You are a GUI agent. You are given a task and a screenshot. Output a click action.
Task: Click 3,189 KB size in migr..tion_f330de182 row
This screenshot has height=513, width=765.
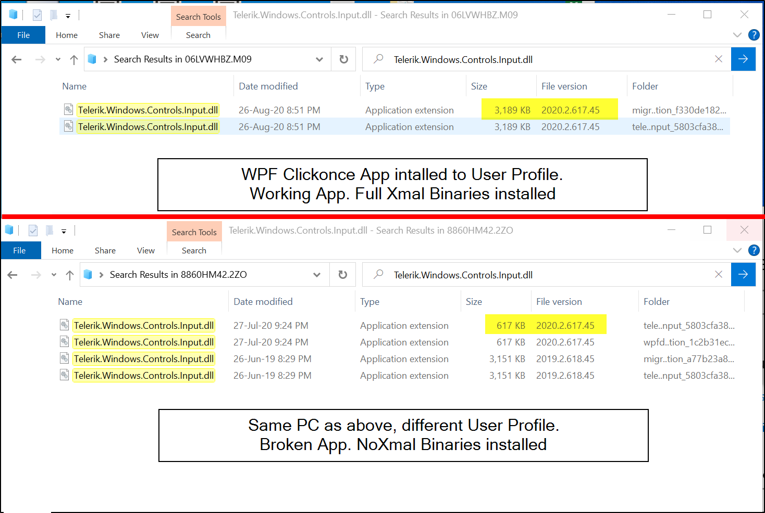tap(512, 110)
